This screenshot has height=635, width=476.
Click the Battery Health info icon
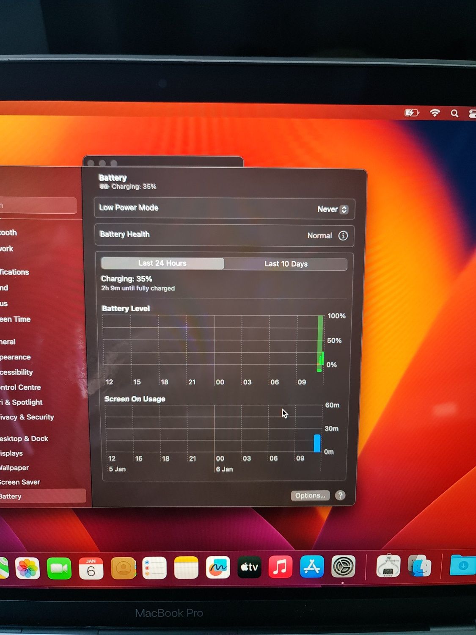[x=343, y=236]
